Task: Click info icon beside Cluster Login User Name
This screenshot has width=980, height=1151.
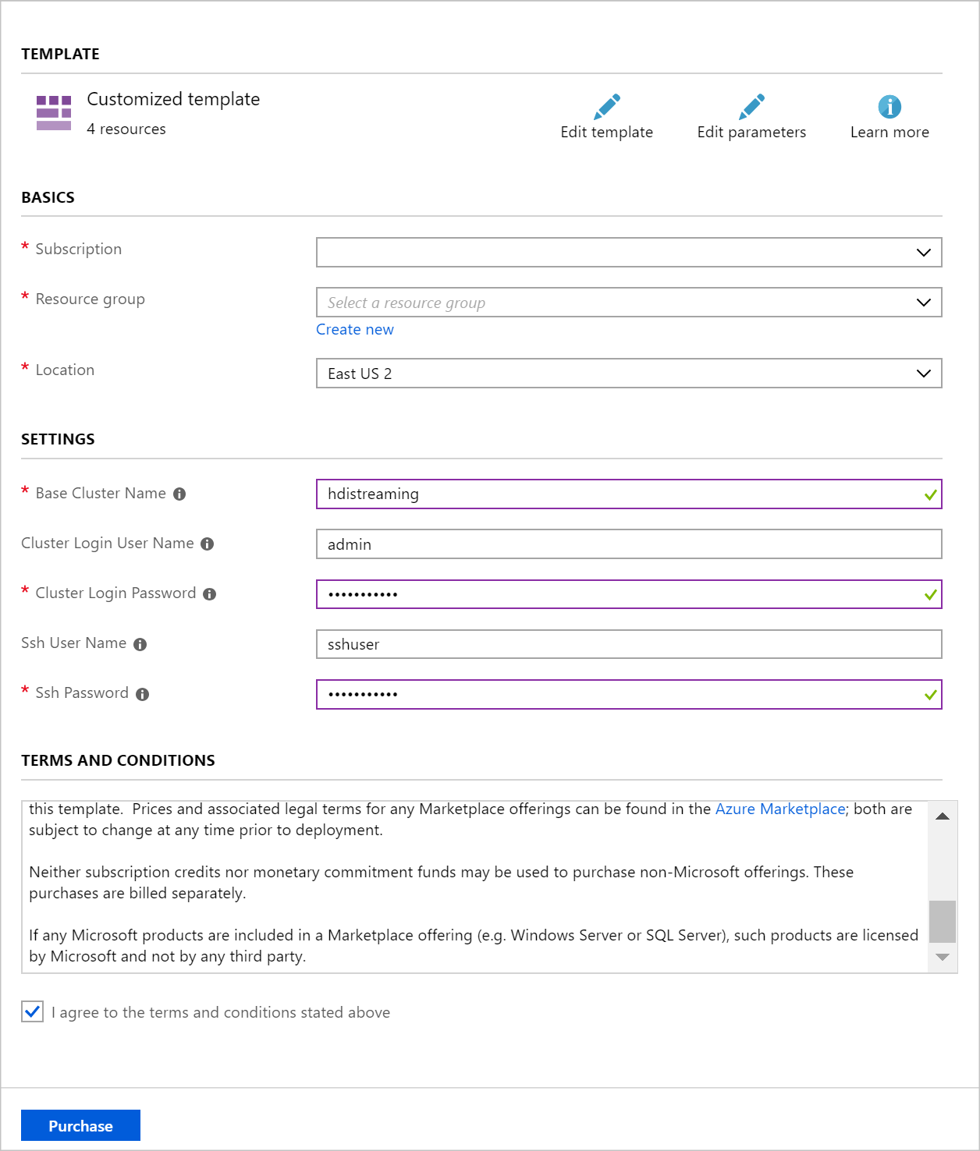Action: [207, 544]
